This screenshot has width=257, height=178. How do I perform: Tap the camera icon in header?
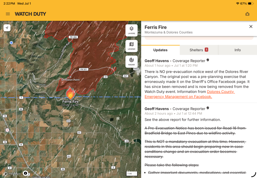(x=247, y=14)
